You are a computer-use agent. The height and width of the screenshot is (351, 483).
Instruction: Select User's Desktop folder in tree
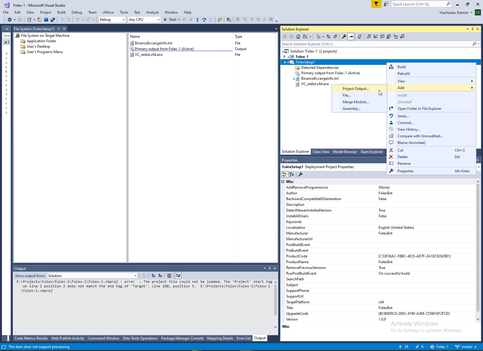coord(38,46)
